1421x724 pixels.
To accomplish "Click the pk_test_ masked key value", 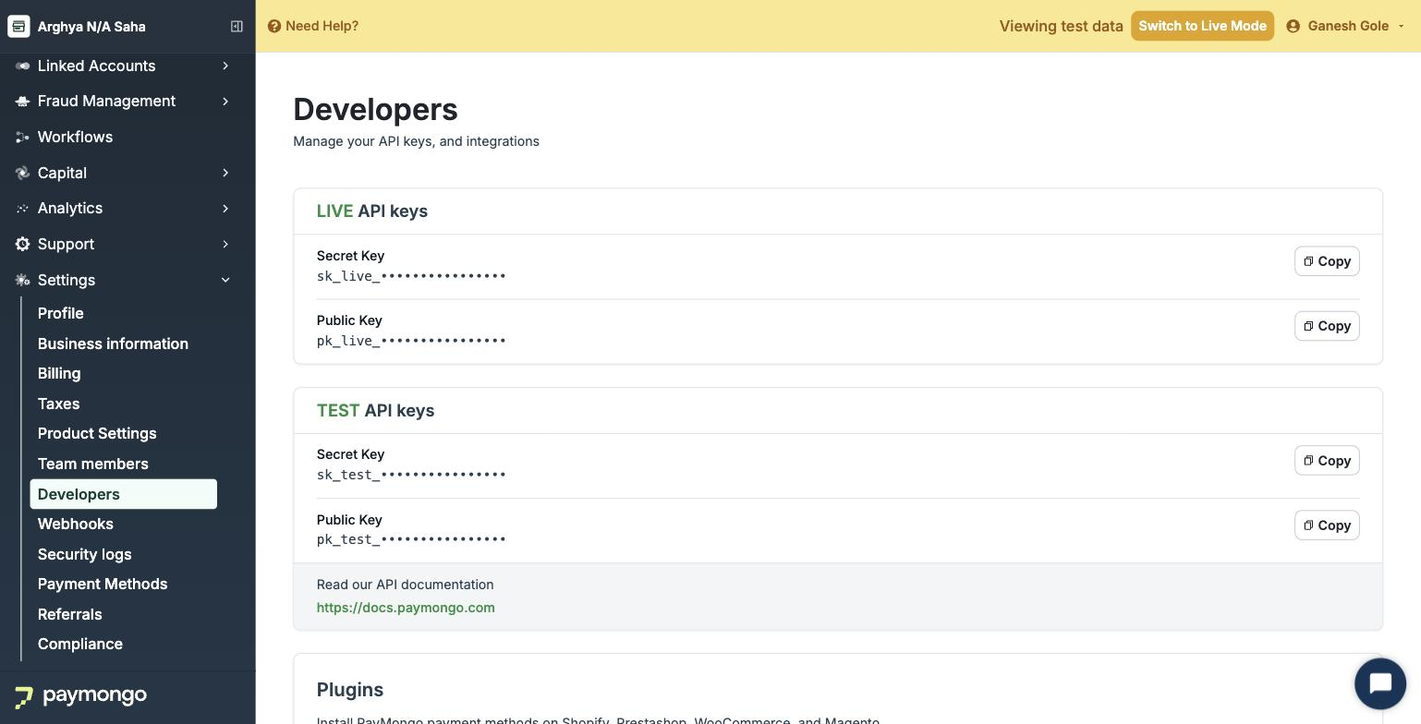I will pyautogui.click(x=411, y=539).
